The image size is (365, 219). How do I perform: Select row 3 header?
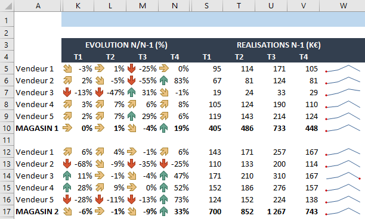(7, 45)
